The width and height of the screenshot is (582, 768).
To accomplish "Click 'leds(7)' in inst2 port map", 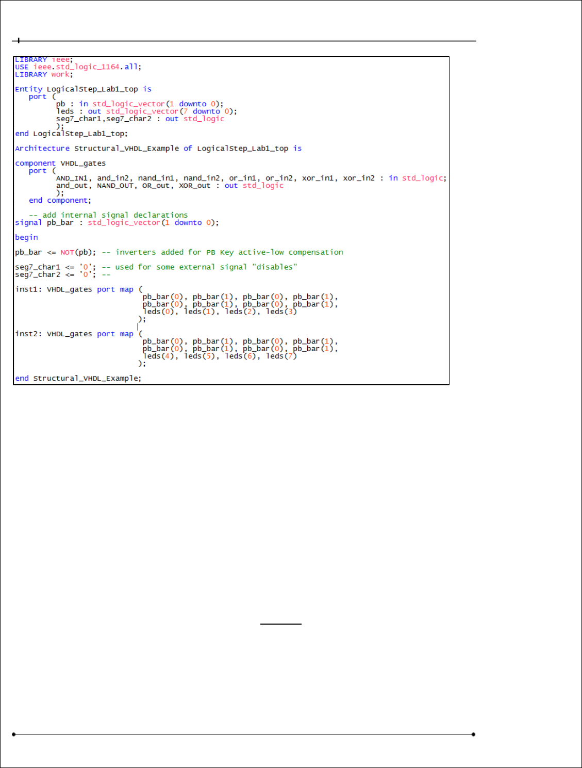I will 281,356.
